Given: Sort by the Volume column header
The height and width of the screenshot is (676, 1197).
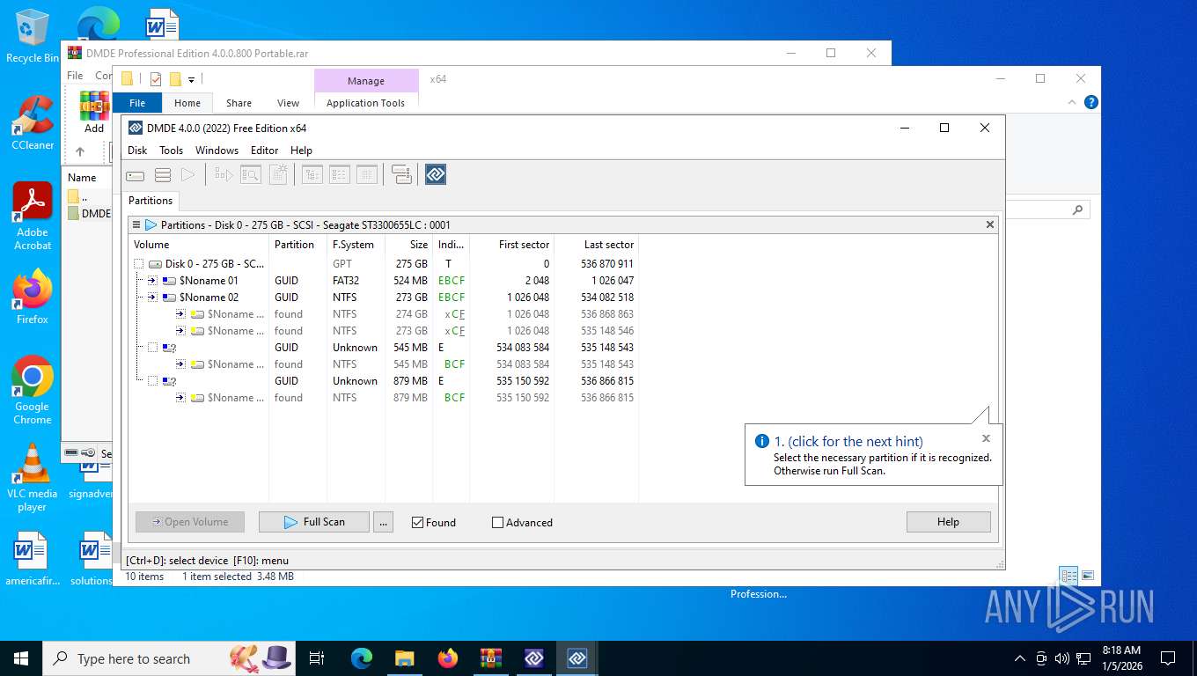Looking at the screenshot, I should pyautogui.click(x=199, y=245).
